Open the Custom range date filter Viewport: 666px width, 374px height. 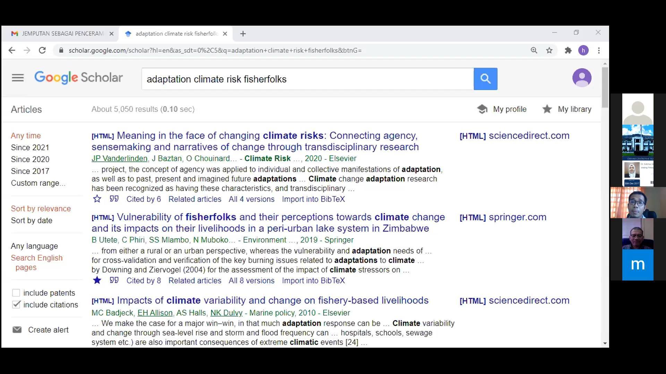pyautogui.click(x=38, y=183)
